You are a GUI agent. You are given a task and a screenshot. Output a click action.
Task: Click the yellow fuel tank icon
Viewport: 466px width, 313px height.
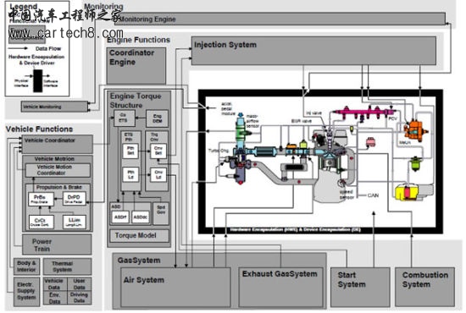pos(407,192)
